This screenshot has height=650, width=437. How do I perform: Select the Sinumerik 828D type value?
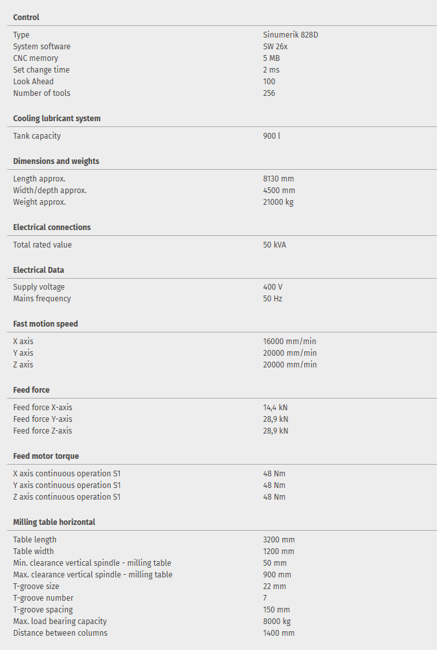pos(290,35)
